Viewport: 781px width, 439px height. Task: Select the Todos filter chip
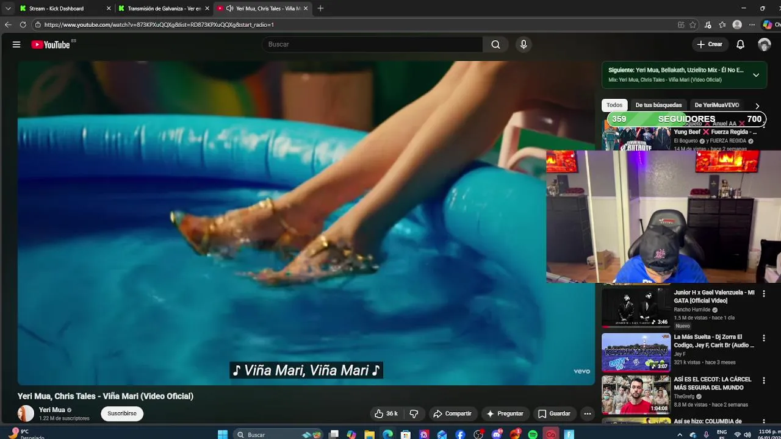point(614,105)
